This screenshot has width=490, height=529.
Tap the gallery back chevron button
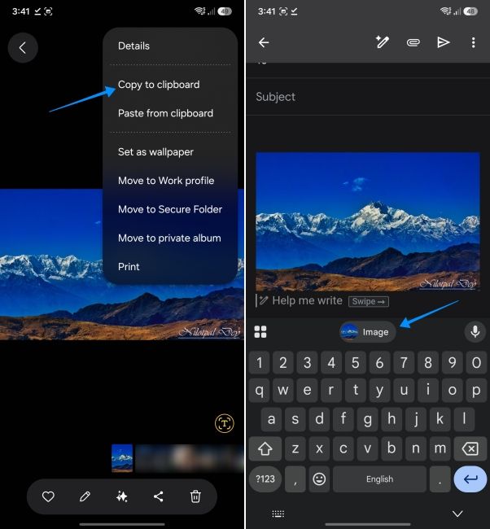[23, 47]
